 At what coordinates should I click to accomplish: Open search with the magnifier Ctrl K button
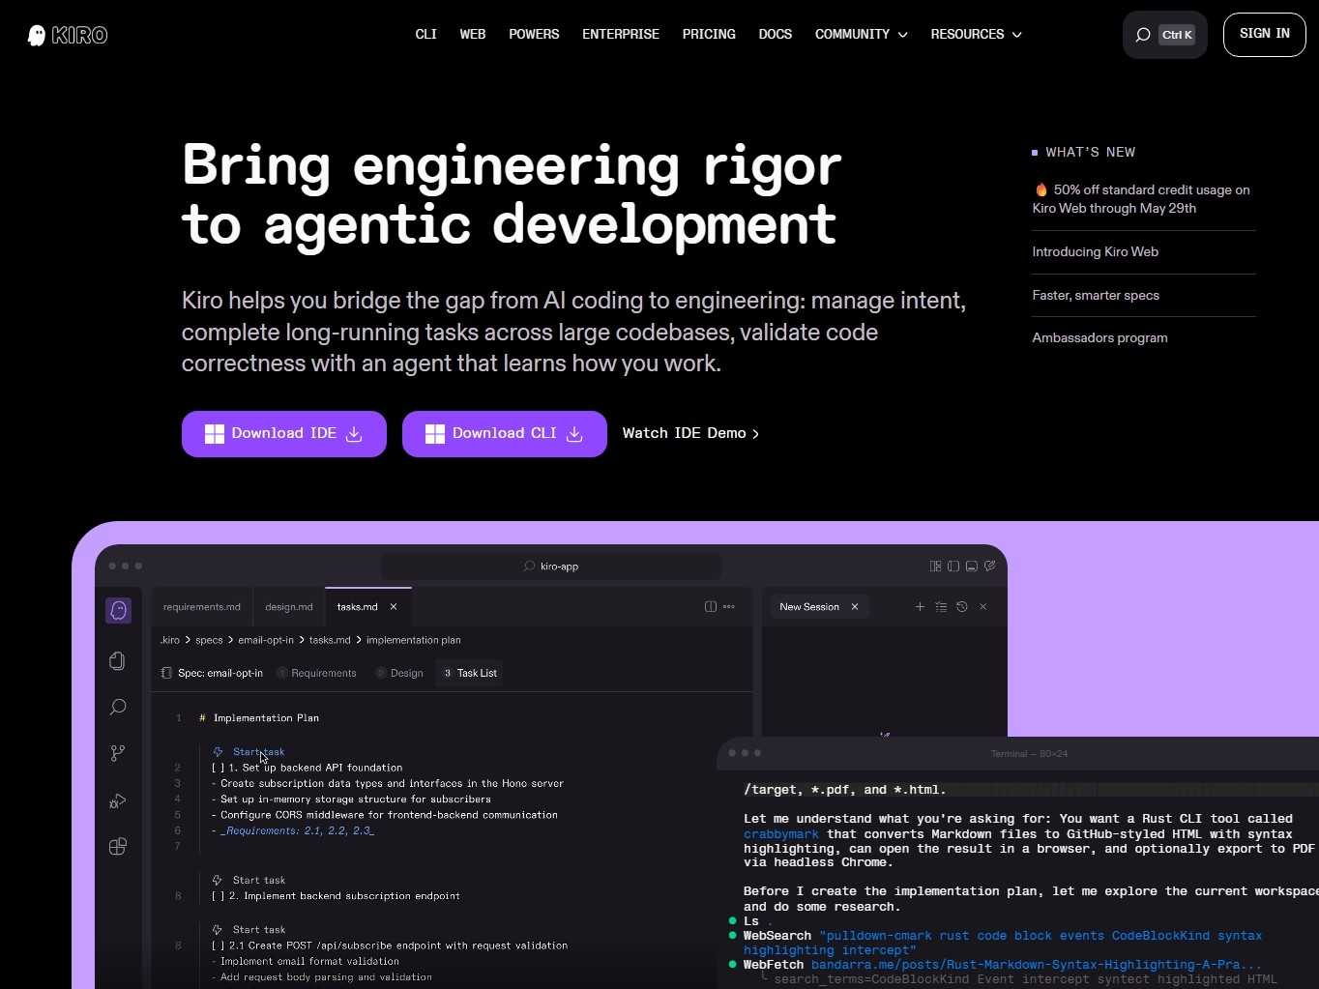(1164, 35)
